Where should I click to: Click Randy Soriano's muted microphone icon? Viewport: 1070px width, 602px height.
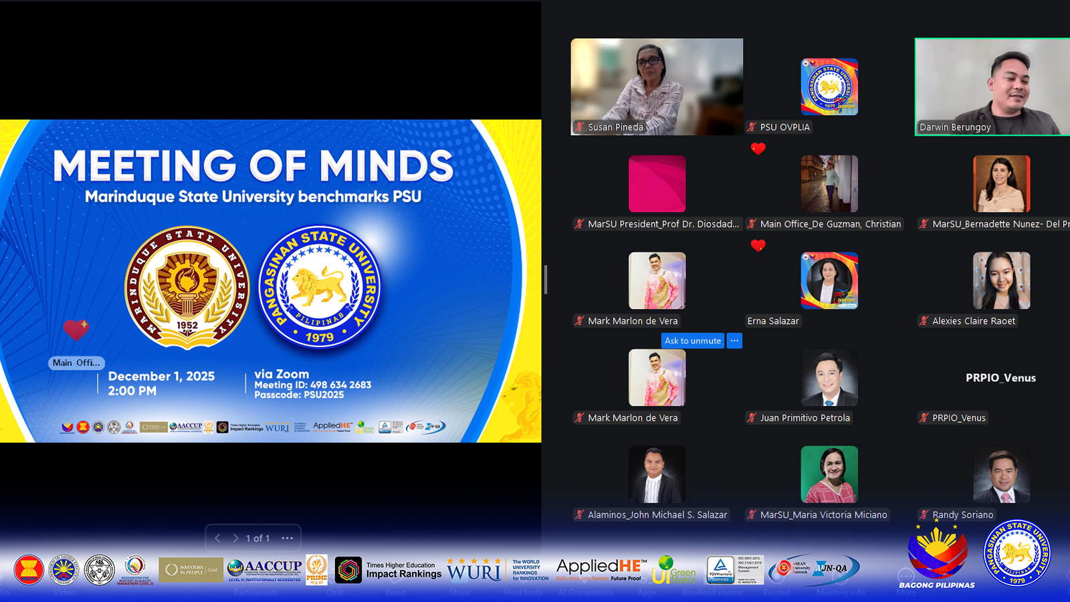(924, 515)
